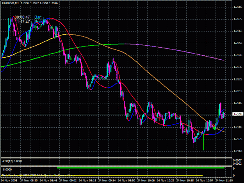Click the 24 Nov 09:02 time label
The image size is (244, 183).
click(68, 181)
